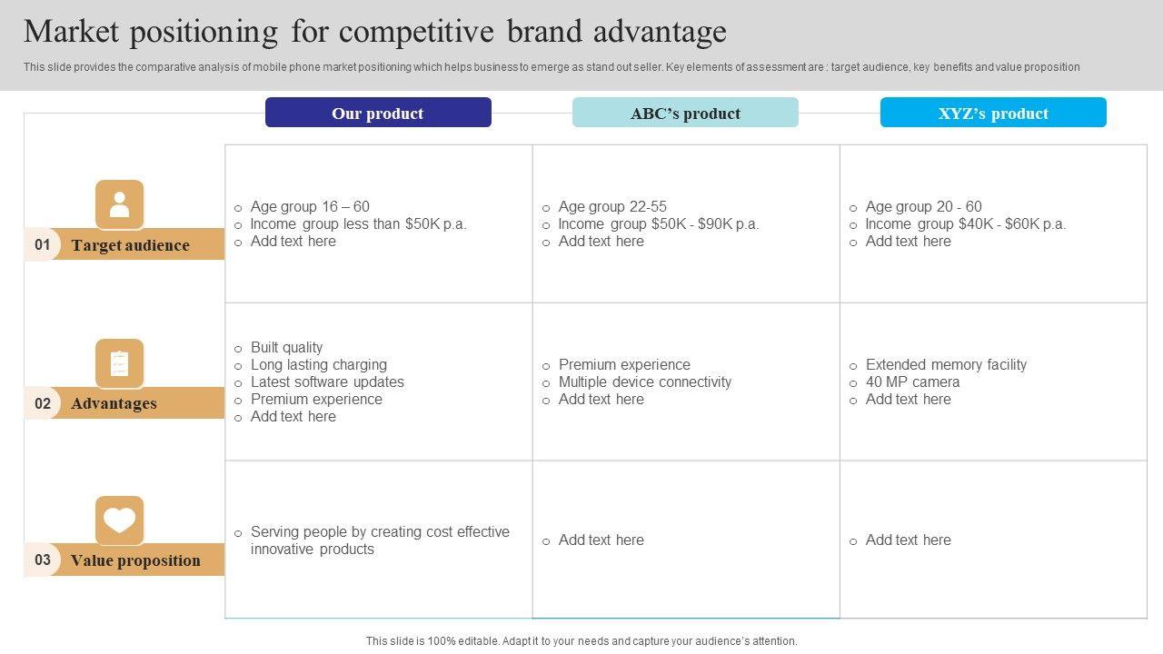Select the Target audience label

[x=131, y=245]
